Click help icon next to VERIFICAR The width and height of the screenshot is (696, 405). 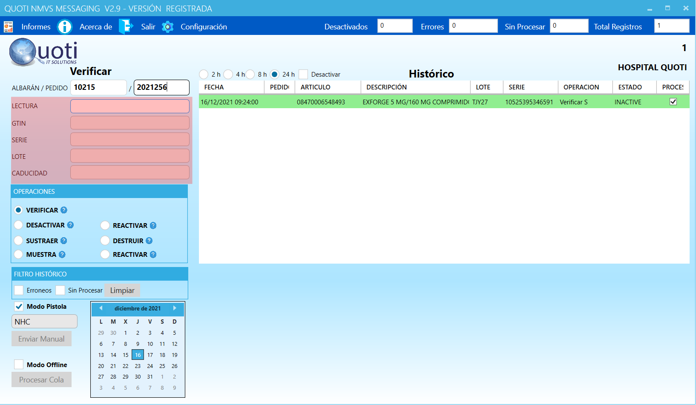[64, 210]
